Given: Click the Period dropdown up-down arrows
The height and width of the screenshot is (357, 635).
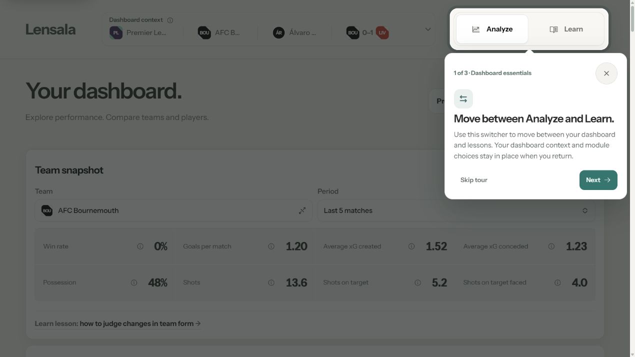Looking at the screenshot, I should [x=585, y=210].
